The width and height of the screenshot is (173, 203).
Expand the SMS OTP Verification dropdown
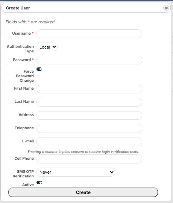pos(76,172)
